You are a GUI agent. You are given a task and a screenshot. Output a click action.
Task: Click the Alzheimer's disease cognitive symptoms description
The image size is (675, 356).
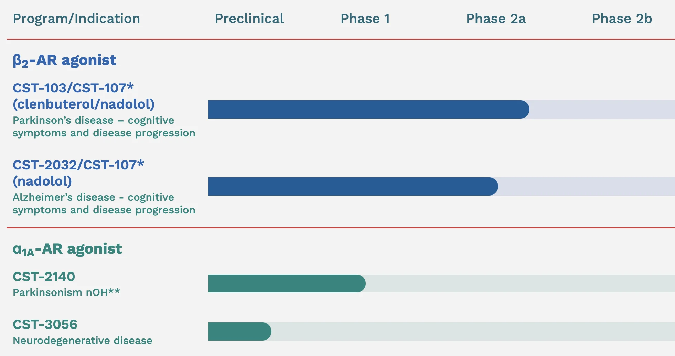(104, 204)
